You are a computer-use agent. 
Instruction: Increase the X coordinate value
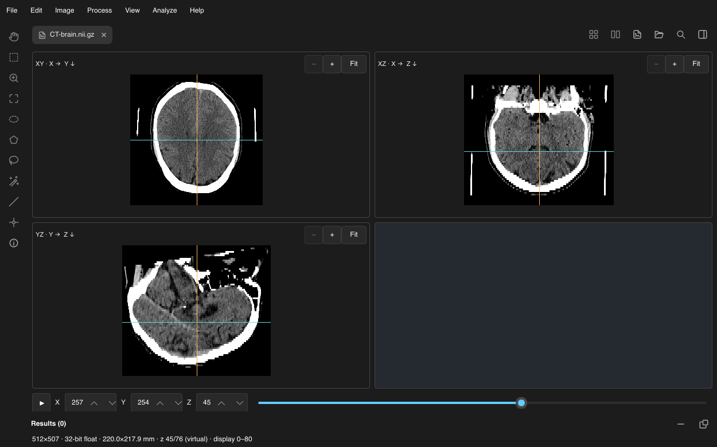[x=94, y=403]
